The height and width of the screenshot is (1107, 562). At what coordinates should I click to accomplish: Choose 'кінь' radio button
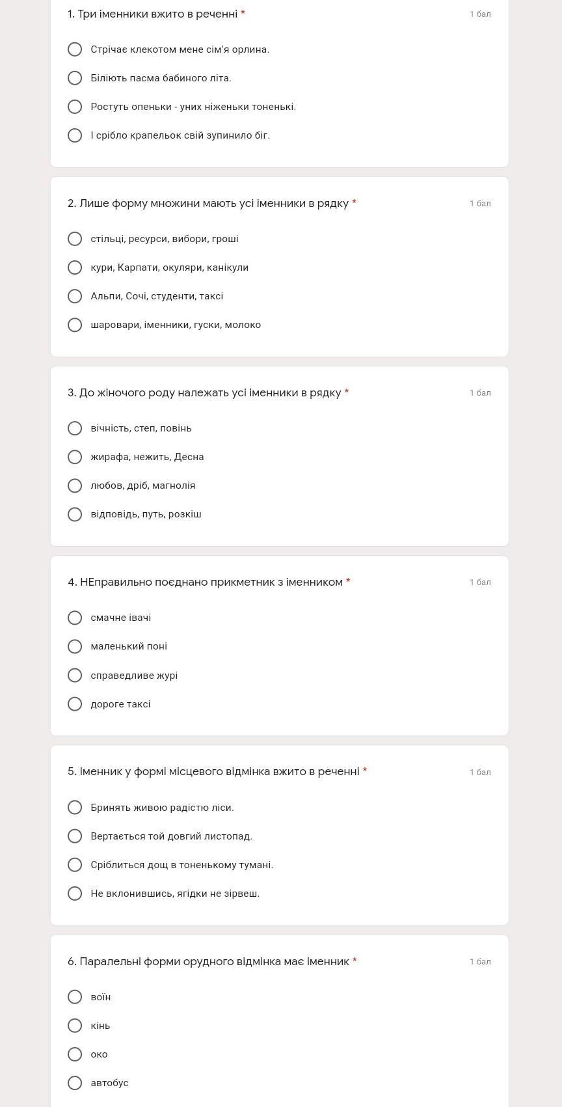coord(75,1026)
